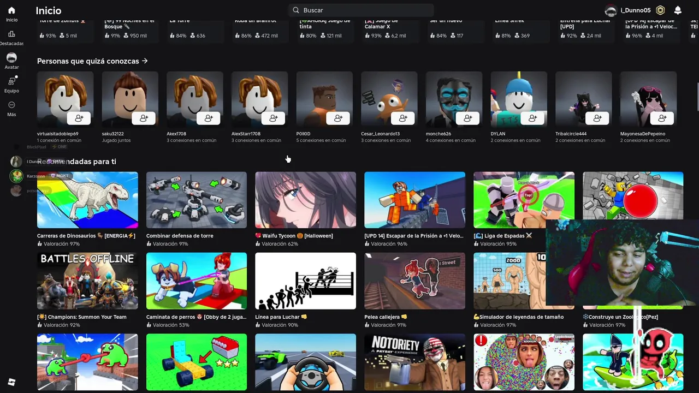Open Simulador de leyendas de tamaño thumbnail
This screenshot has width=699, height=393.
(510, 281)
